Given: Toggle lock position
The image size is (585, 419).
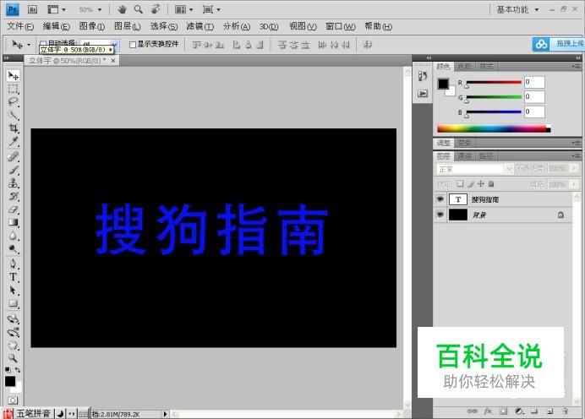Looking at the screenshot, I should point(481,184).
